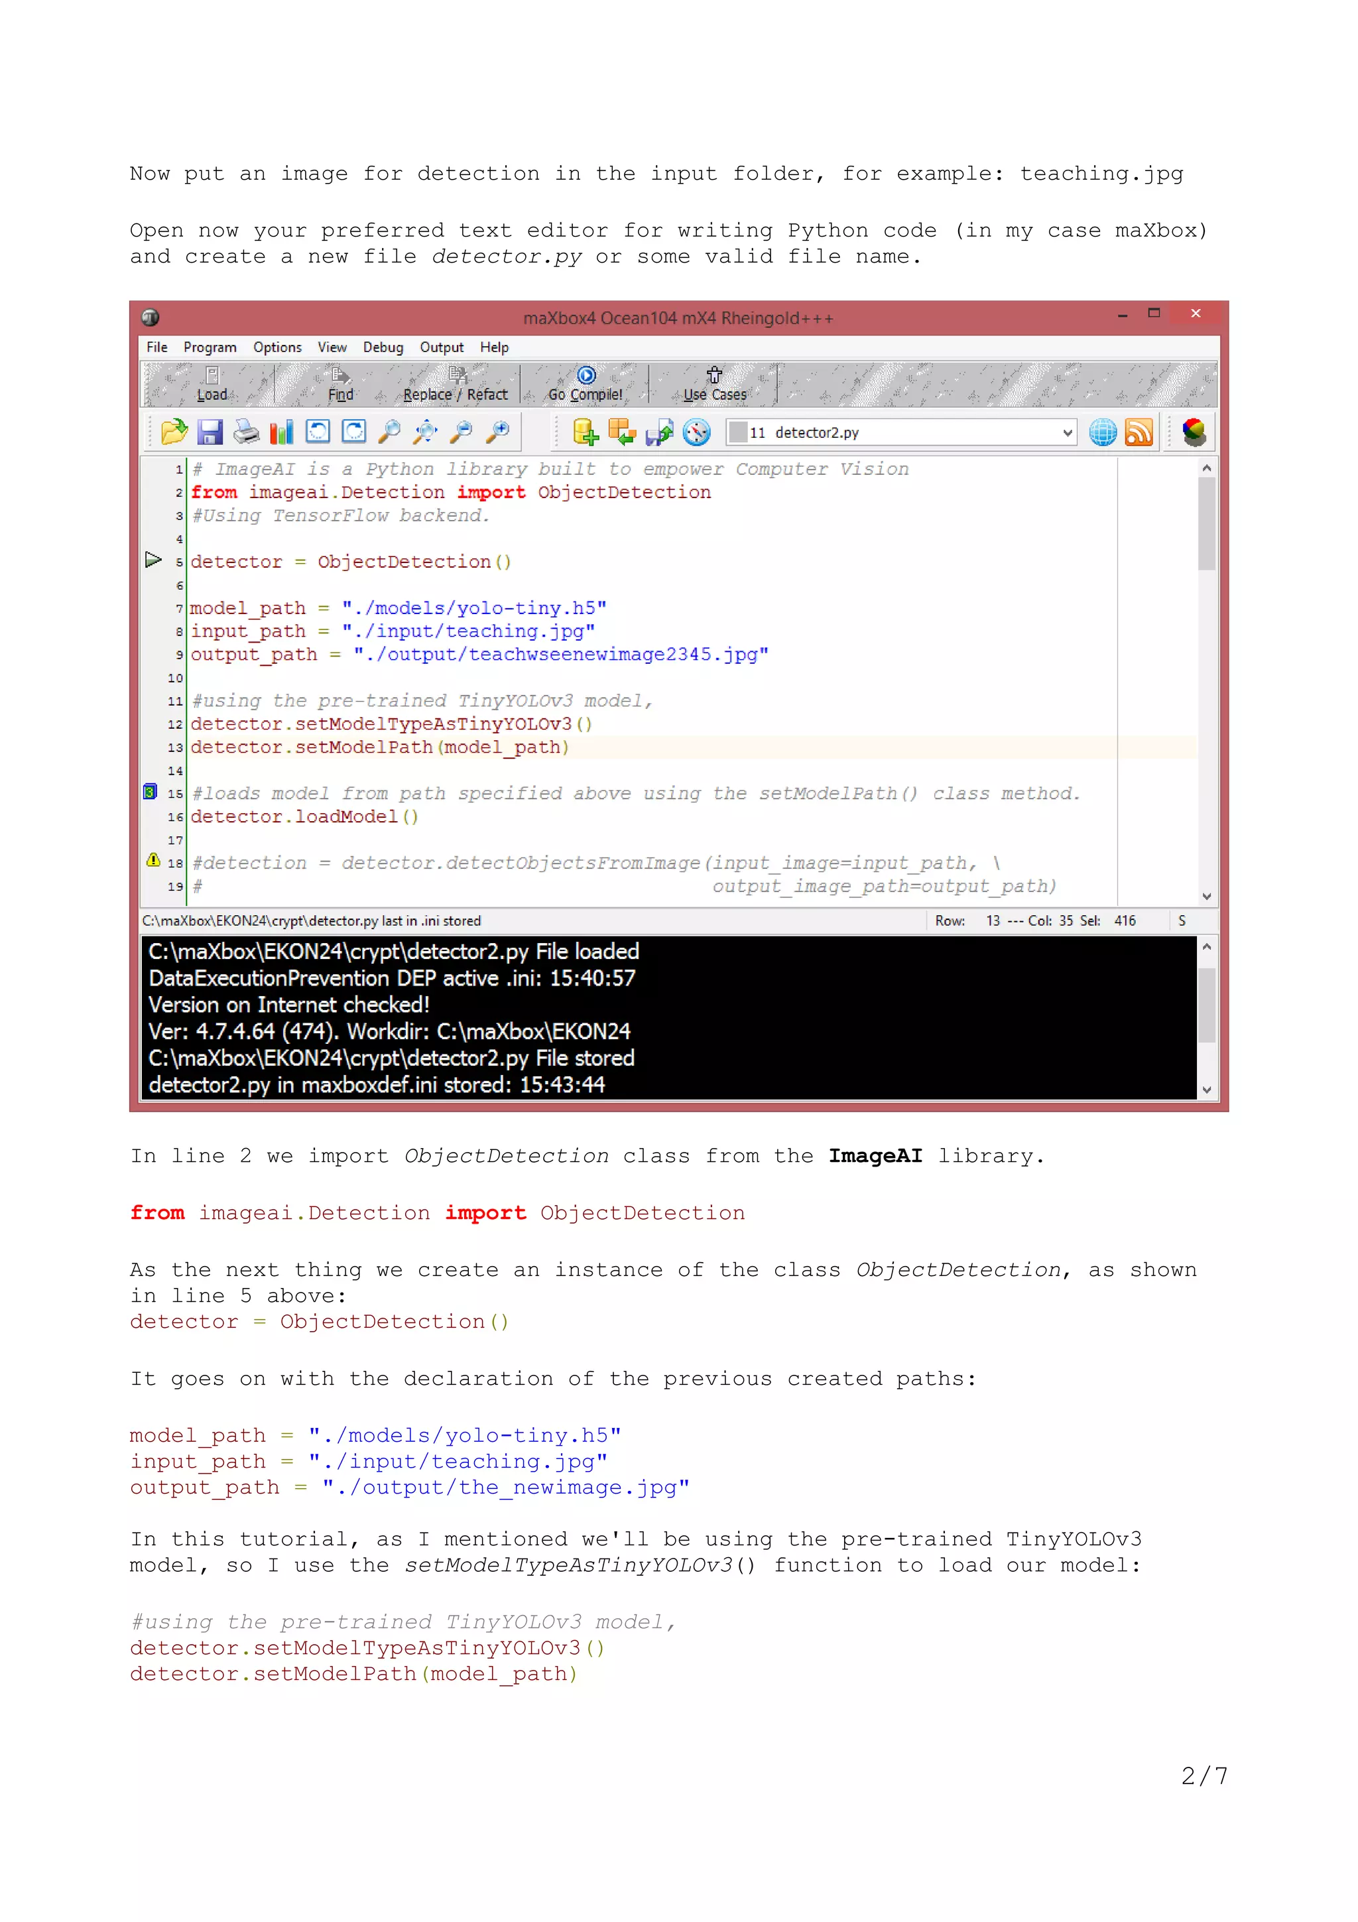Click the yellow warning marker at line 18
Viewport: 1358px width, 1922px height.
pos(153,860)
